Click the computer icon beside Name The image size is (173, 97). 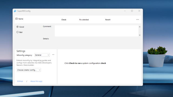coord(16,19)
